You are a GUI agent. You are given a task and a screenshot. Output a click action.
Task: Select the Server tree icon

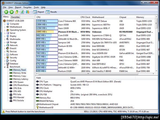click(x=8, y=33)
